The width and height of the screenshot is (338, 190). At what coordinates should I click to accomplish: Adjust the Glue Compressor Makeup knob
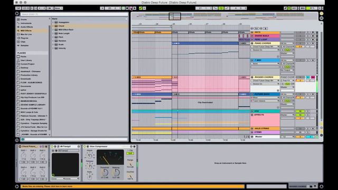pyautogui.click(x=116, y=172)
